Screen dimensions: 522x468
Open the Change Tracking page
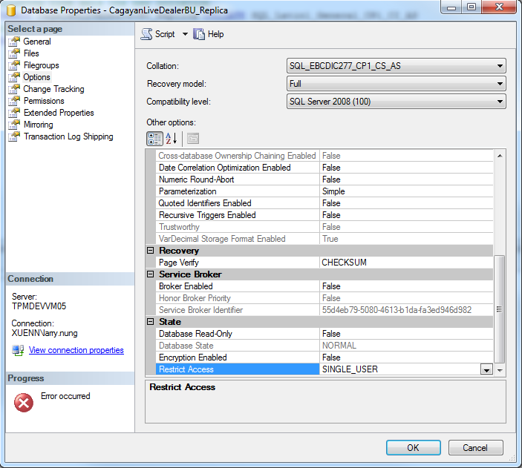53,89
